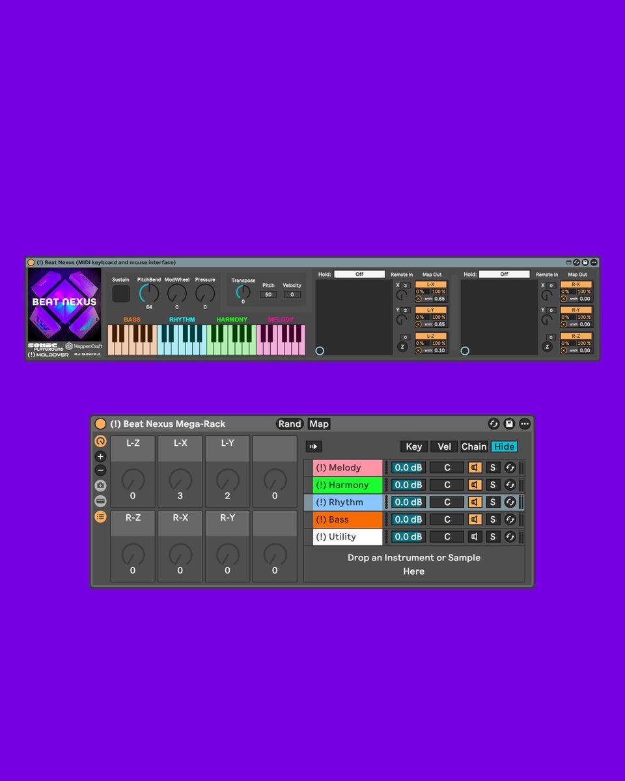Mute the Melody chain speaker

pyautogui.click(x=475, y=467)
